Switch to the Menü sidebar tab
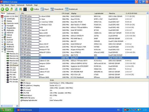This screenshot has width=149, height=112. [x=3, y=13]
